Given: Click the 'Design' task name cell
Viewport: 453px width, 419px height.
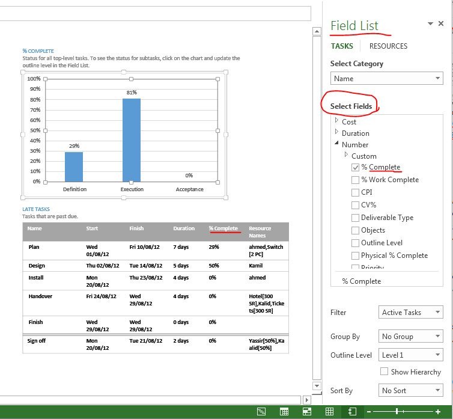Looking at the screenshot, I should [37, 266].
